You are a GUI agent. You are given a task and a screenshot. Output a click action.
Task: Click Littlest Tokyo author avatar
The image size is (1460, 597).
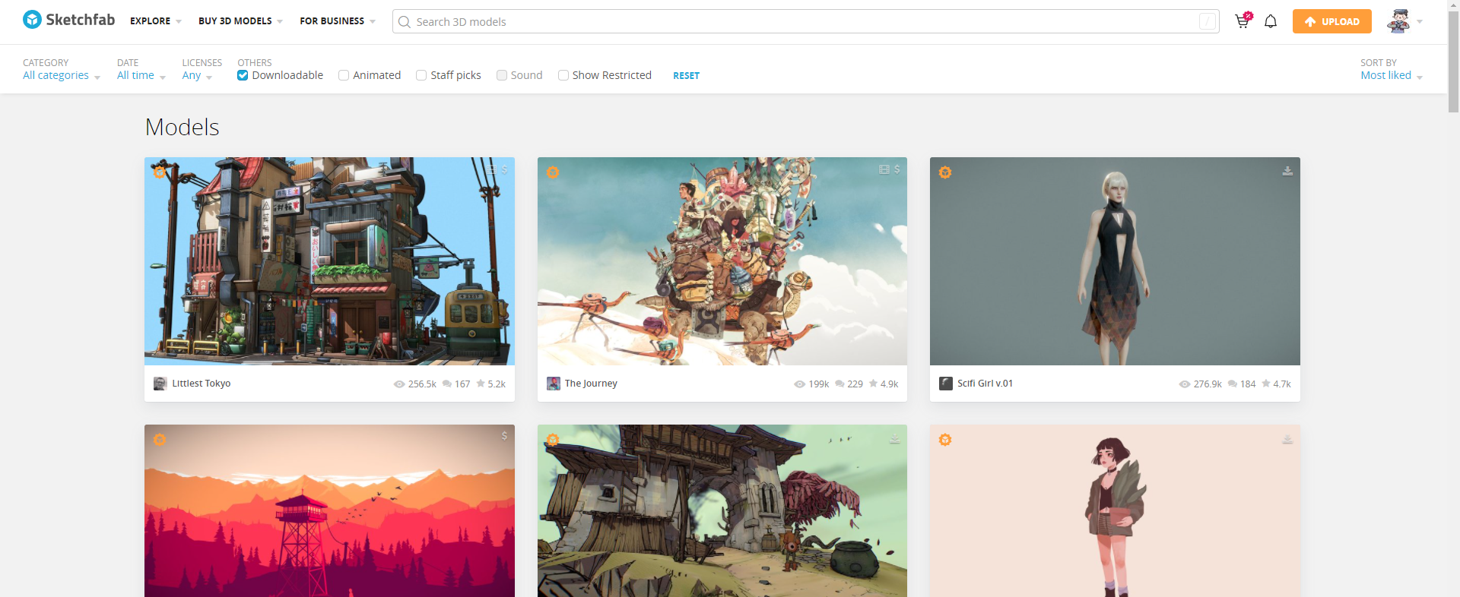tap(160, 384)
